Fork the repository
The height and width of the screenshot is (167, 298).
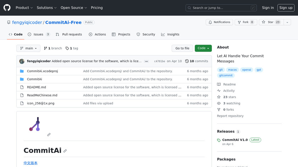click(x=245, y=22)
